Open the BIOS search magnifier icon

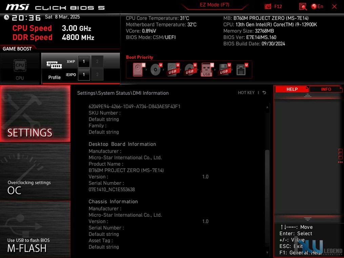[x=303, y=6]
